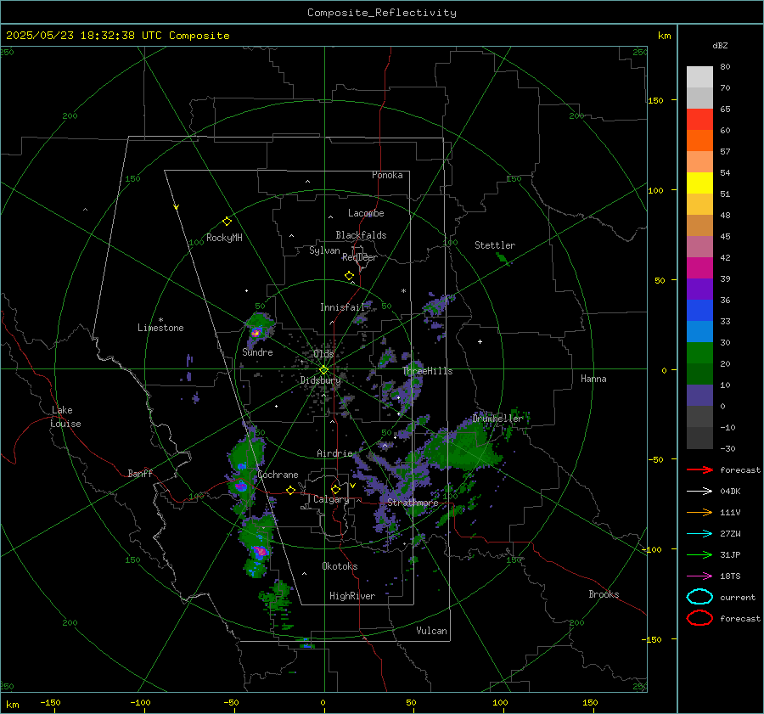Click the Hanna town label
The width and height of the screenshot is (764, 714).
pos(593,379)
